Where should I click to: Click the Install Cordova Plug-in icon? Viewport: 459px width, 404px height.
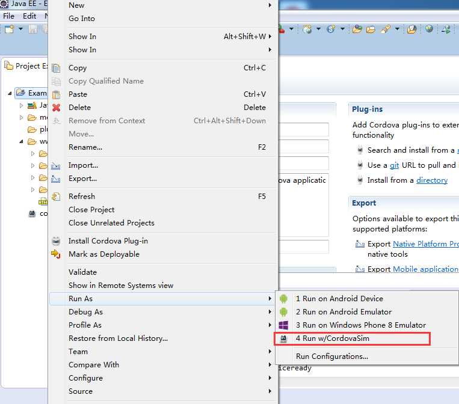[x=56, y=241]
